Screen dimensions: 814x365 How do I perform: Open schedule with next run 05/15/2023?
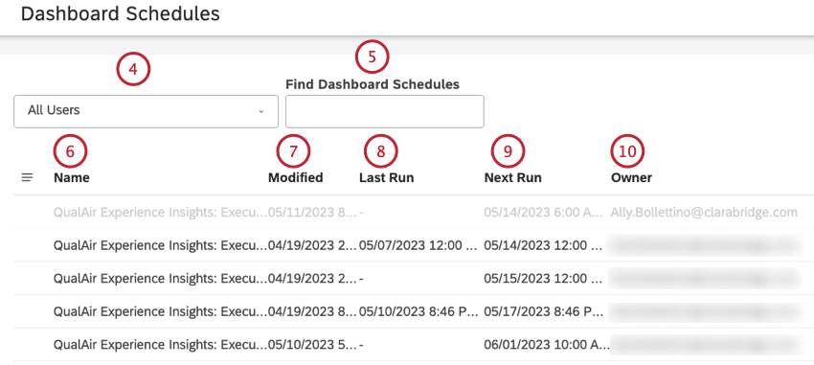pos(414,278)
